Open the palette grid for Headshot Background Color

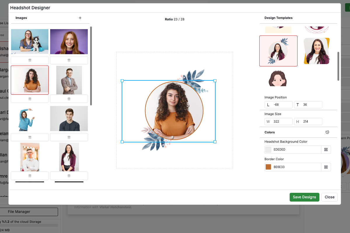tap(326, 149)
